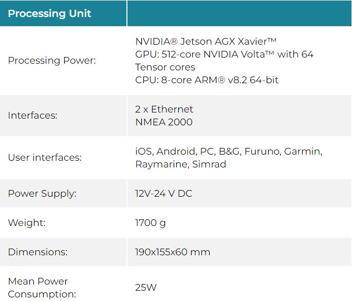Click the Mean Power Consumption label

point(42,288)
